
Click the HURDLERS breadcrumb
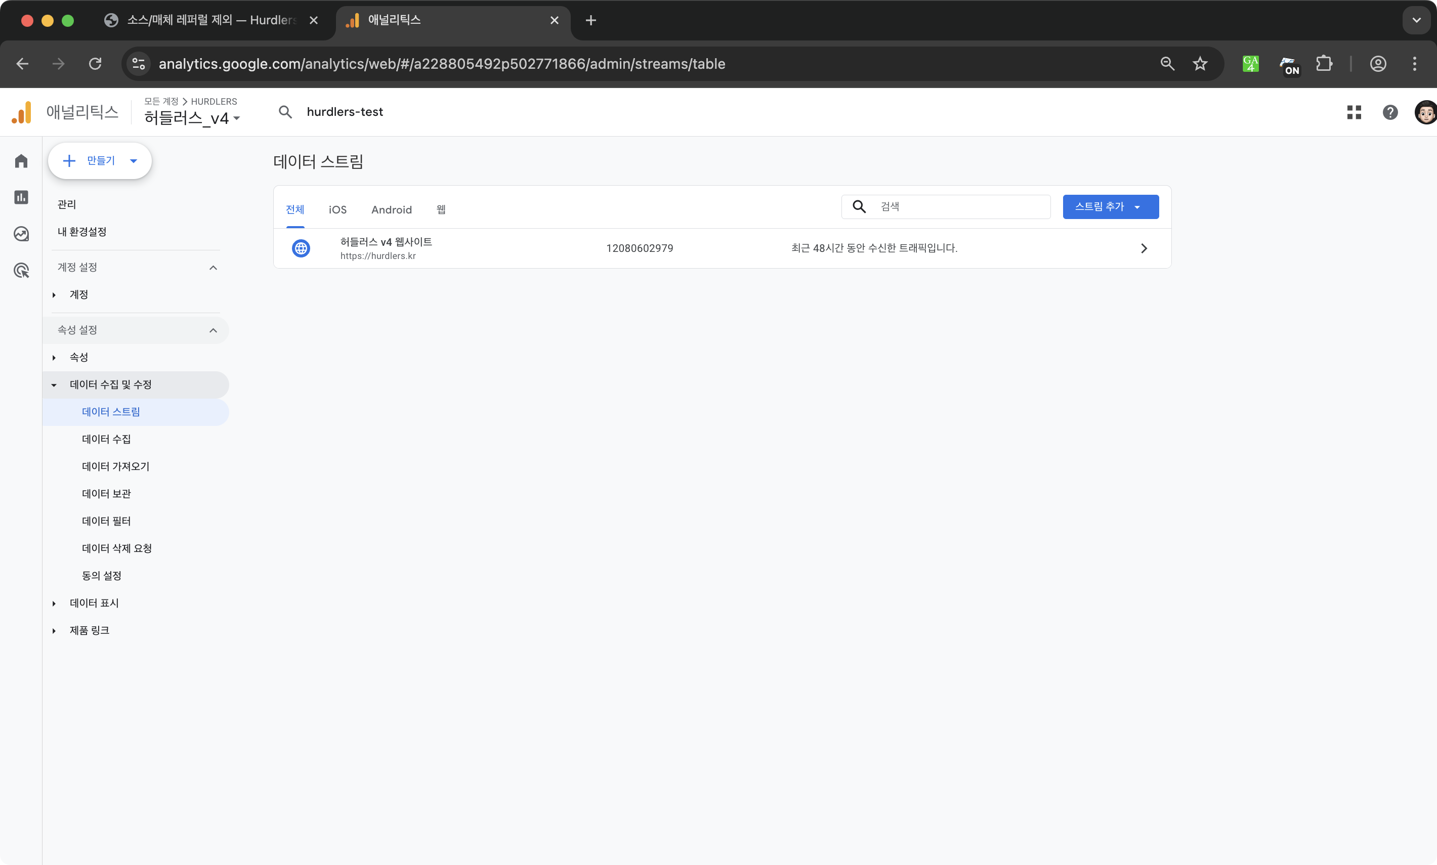tap(214, 101)
